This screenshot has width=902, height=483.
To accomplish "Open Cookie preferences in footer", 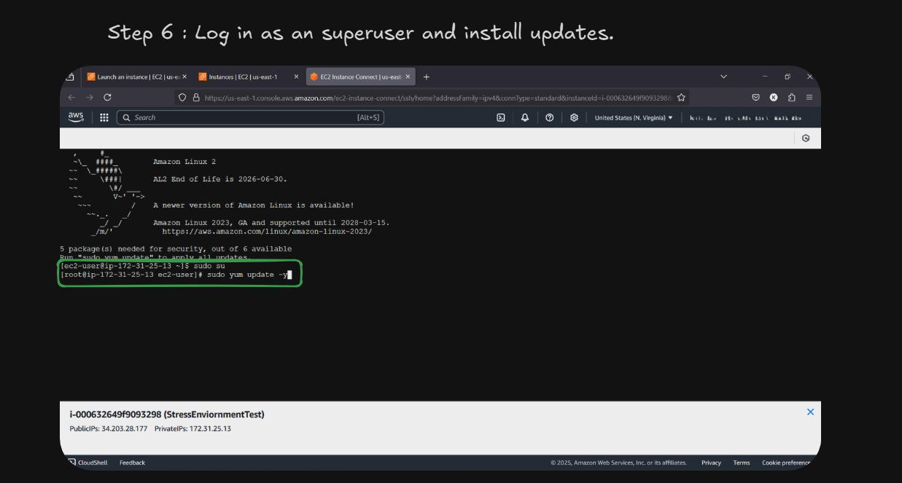I will tap(786, 463).
